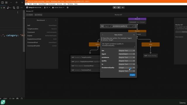Close the New Action dialog
The image size is (187, 105).
(134, 35)
